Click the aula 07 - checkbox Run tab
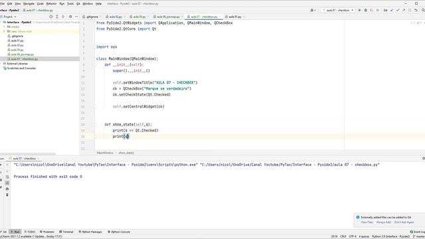 click(25, 159)
